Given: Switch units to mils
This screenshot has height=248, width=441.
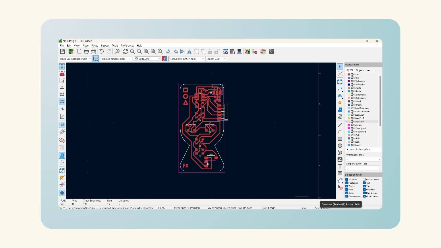Looking at the screenshot, I should (62, 94).
